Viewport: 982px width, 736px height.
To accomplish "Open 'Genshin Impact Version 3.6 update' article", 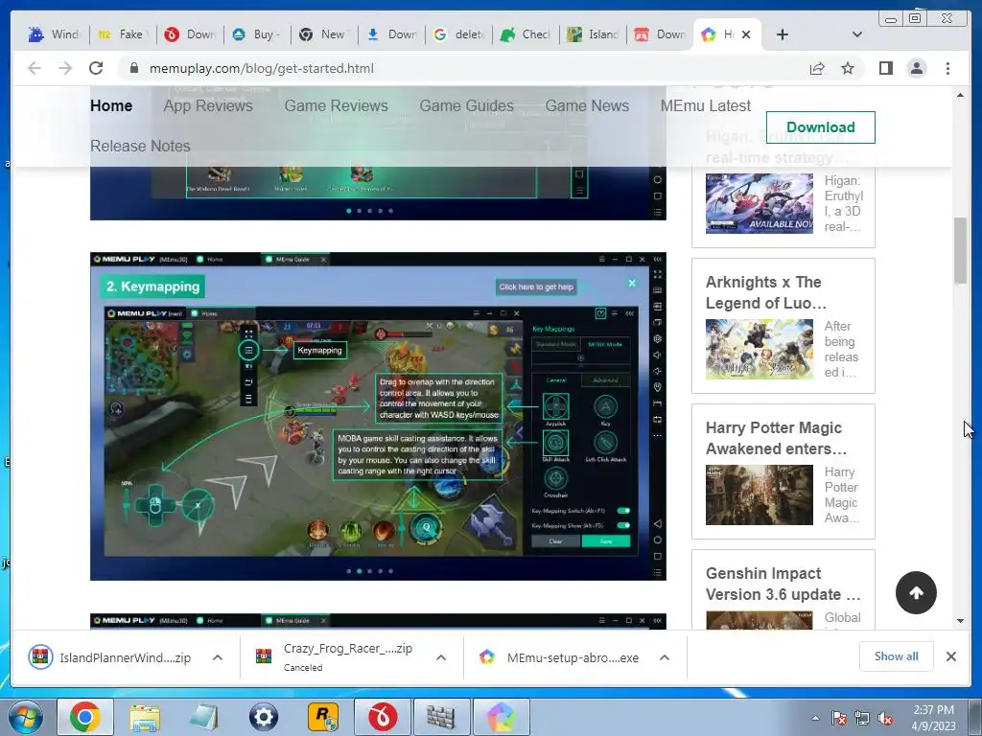I will click(x=783, y=584).
